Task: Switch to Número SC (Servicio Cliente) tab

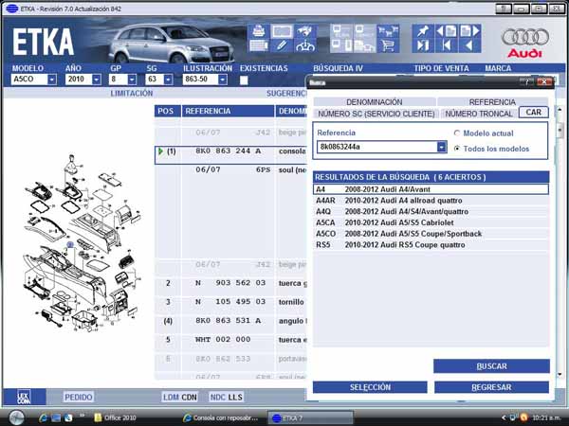Action: point(376,114)
